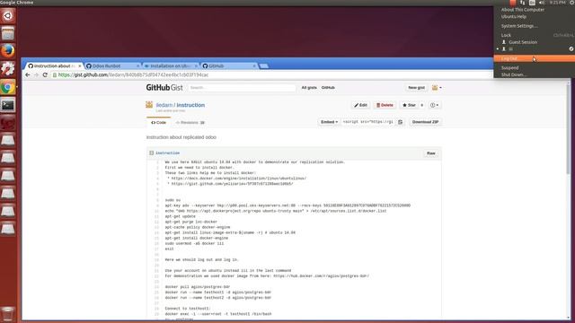Click the green padlock in address bar
This screenshot has width=575, height=323.
[55, 74]
